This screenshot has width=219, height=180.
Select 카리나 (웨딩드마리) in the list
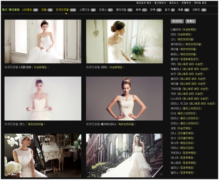(x=182, y=148)
